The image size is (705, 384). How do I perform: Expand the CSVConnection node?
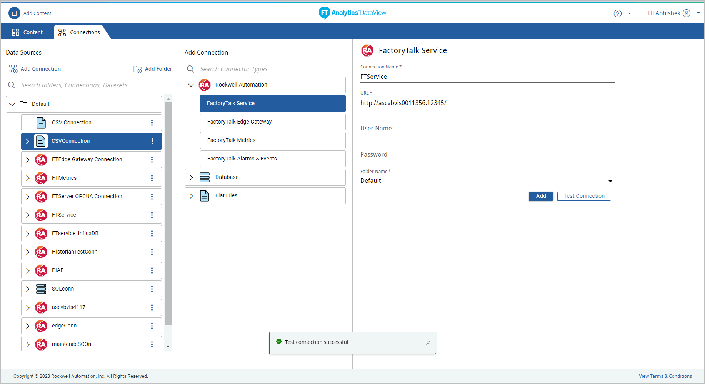[x=28, y=141]
